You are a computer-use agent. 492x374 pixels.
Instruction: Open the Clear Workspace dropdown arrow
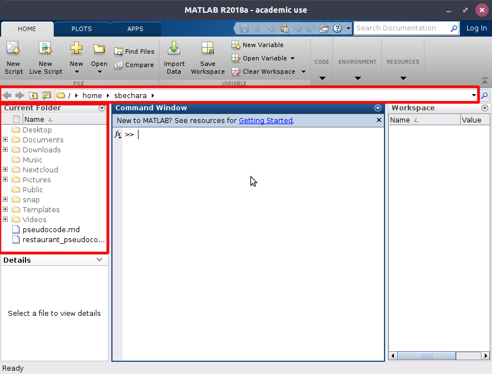point(304,72)
